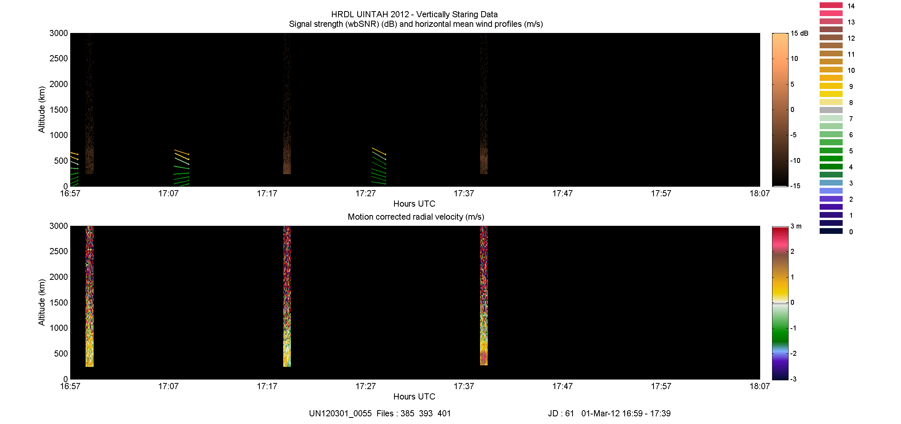
Task: Click the '-3' velocity colorbar label
Action: [x=793, y=379]
